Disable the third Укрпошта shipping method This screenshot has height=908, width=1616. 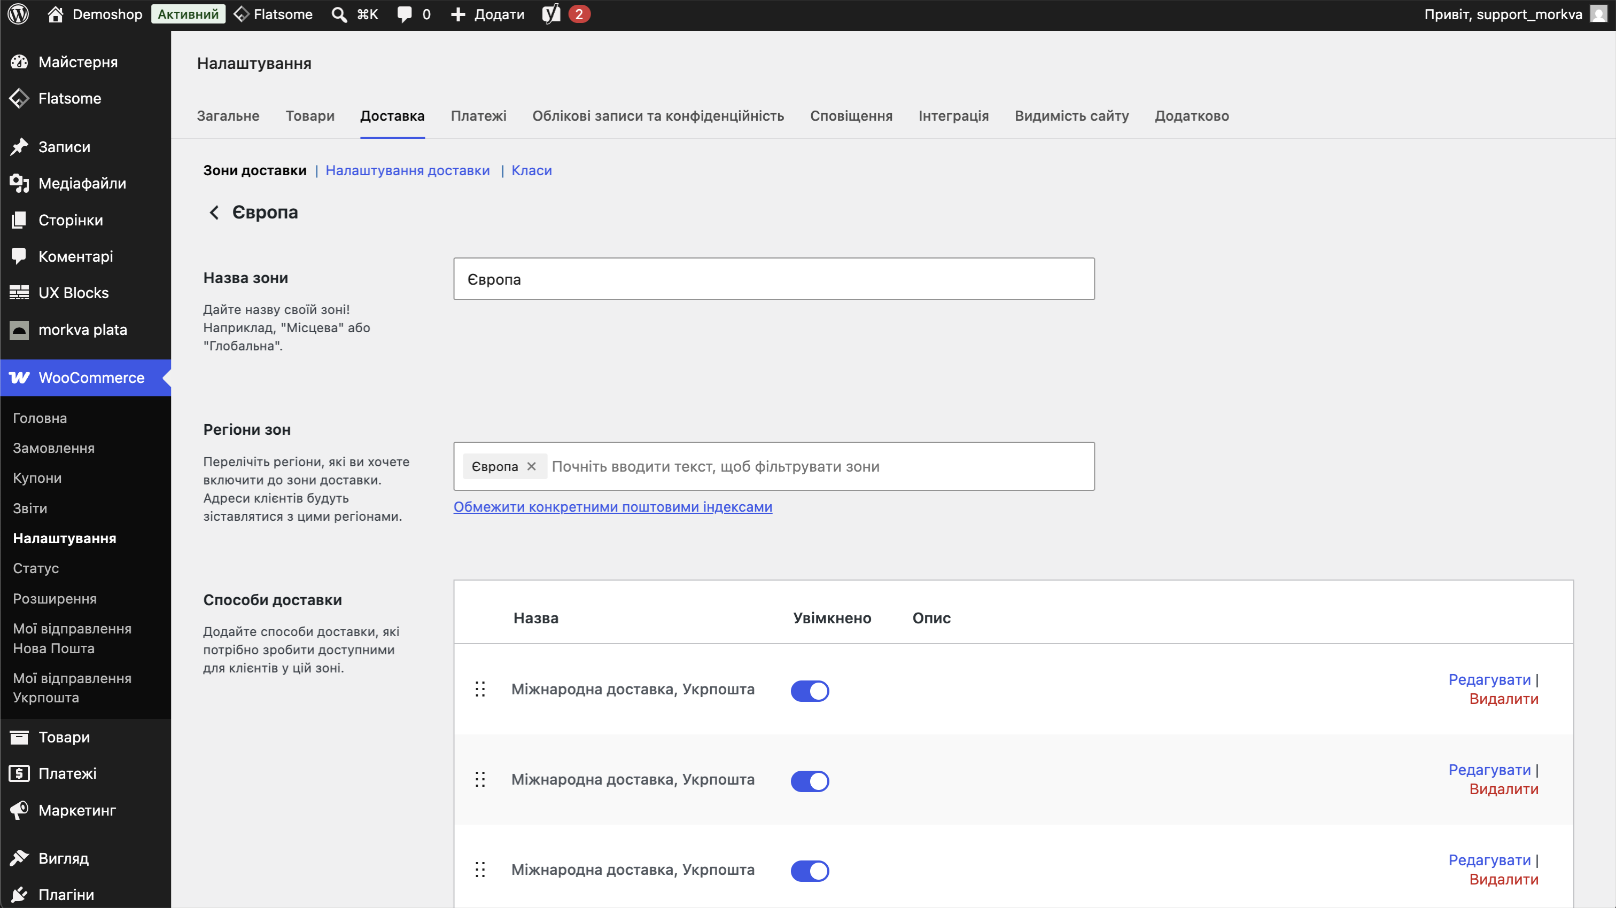[809, 871]
